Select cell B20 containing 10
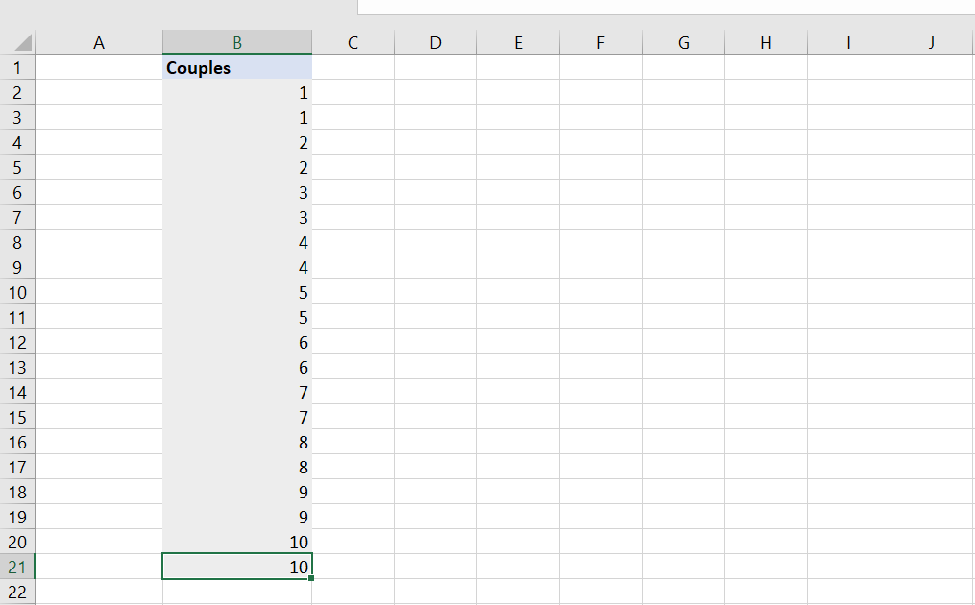Viewport: 975px width, 605px height. (x=237, y=543)
